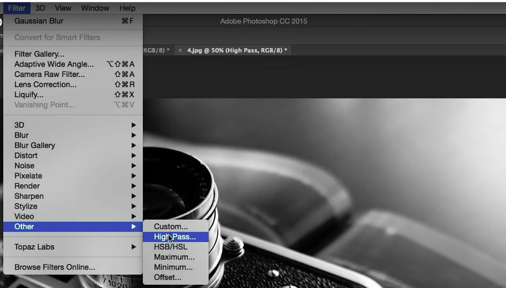Expand the Stylize submenu
The width and height of the screenshot is (506, 288).
(x=73, y=206)
